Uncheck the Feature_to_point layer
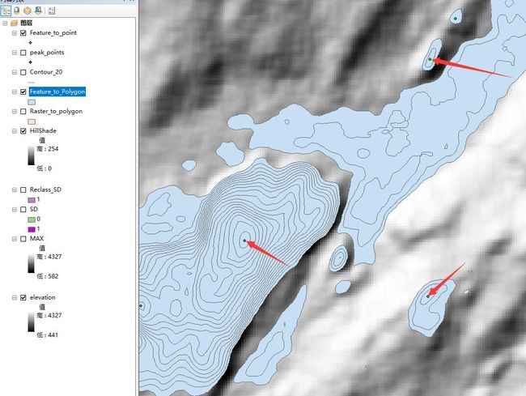 [23, 33]
